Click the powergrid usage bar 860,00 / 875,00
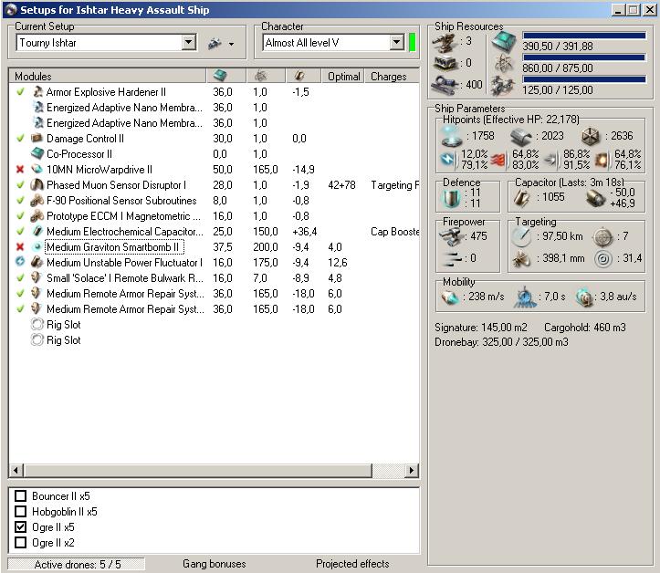The image size is (660, 573). click(x=584, y=57)
